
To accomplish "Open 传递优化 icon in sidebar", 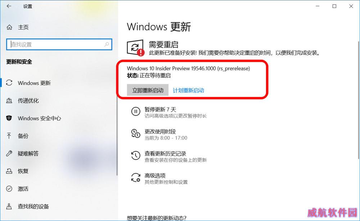I will coord(9,100).
